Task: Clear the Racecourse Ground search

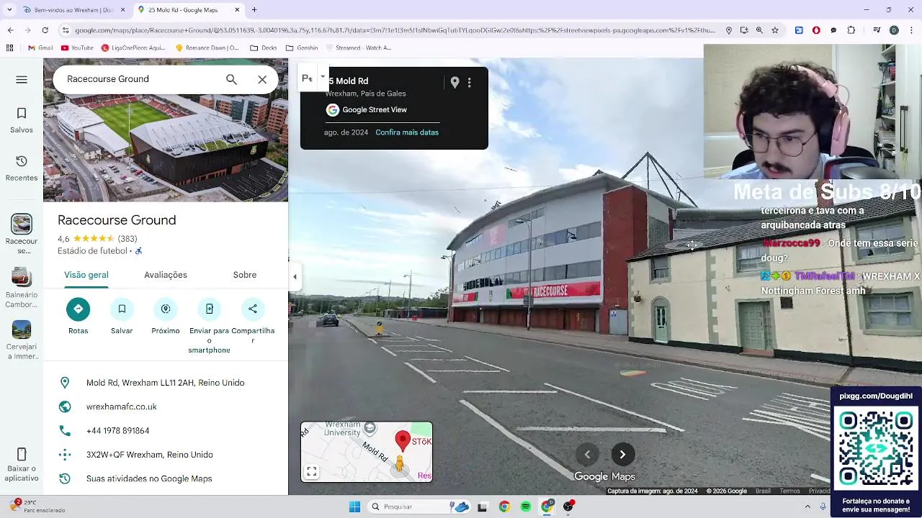Action: pyautogui.click(x=262, y=79)
